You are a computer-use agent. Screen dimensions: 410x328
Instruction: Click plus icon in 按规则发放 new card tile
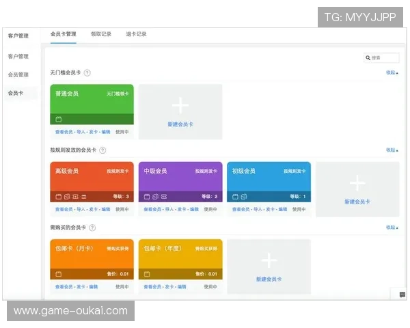pyautogui.click(x=357, y=183)
